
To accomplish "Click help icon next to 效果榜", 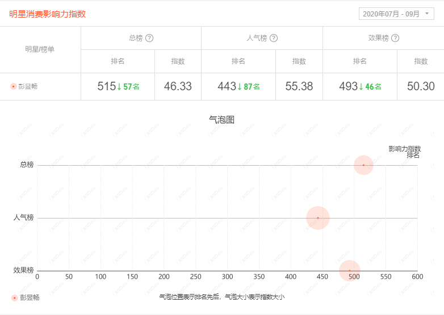I will [395, 38].
